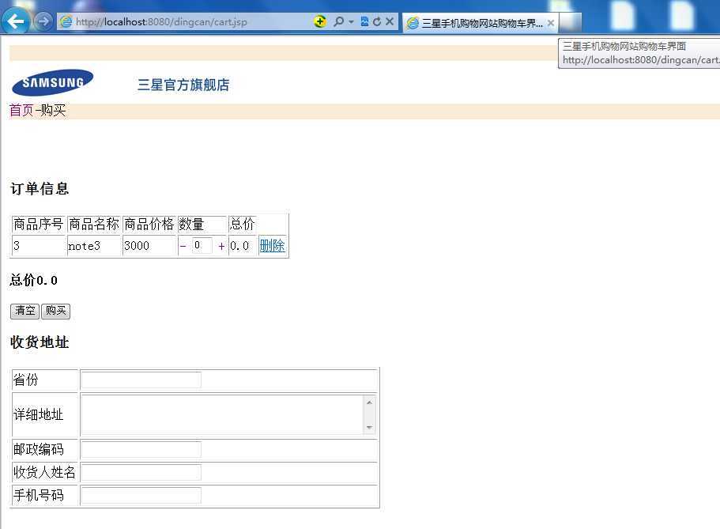Click the 订单信息 heading
This screenshot has width=720, height=529.
[x=40, y=189]
